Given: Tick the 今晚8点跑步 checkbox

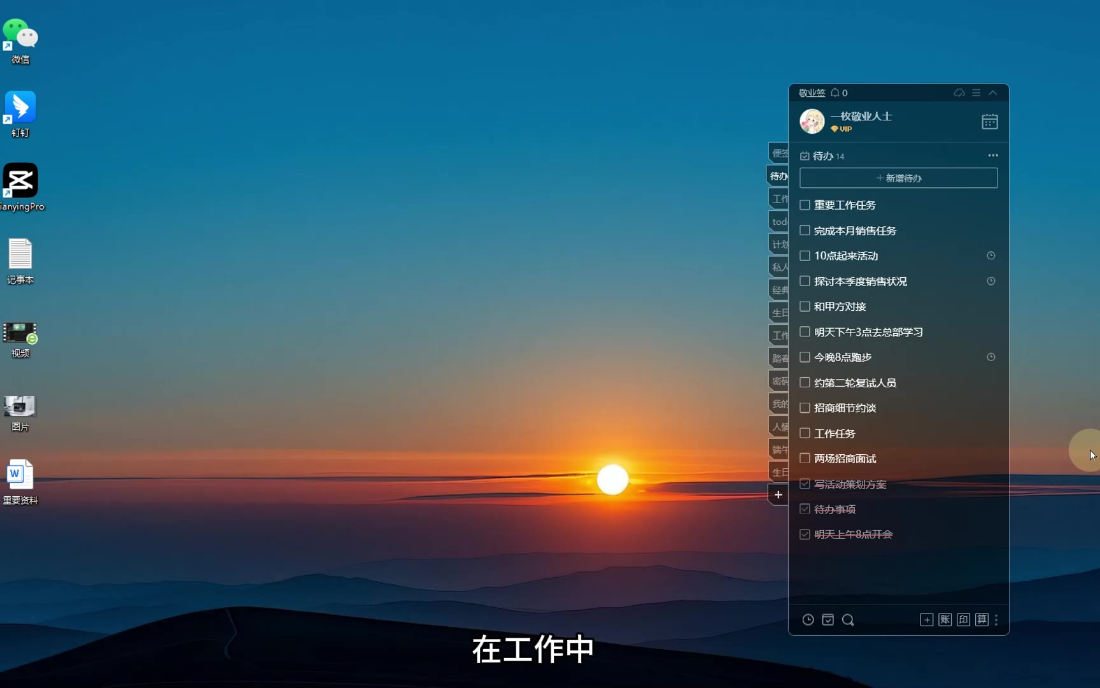Looking at the screenshot, I should coord(805,357).
